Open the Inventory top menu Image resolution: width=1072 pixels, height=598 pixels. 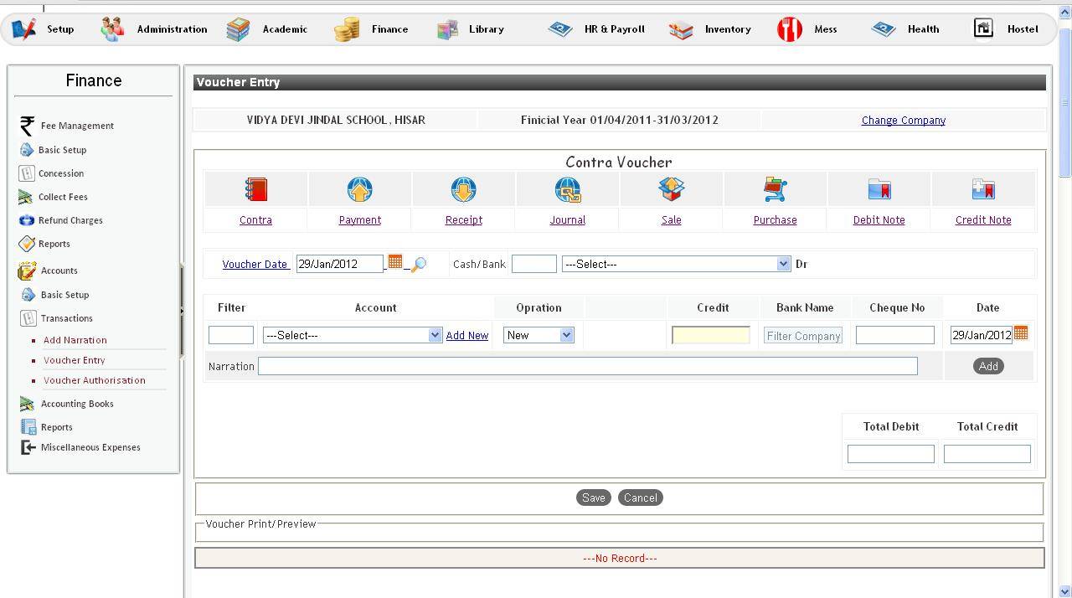coord(728,28)
